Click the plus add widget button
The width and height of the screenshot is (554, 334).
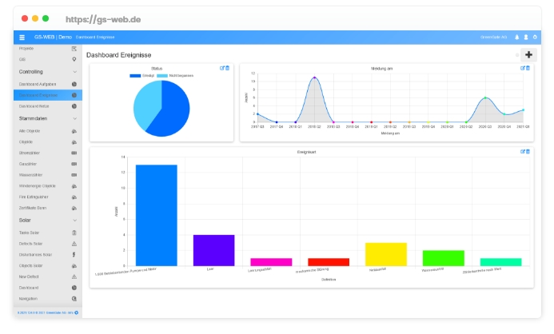[x=528, y=55]
